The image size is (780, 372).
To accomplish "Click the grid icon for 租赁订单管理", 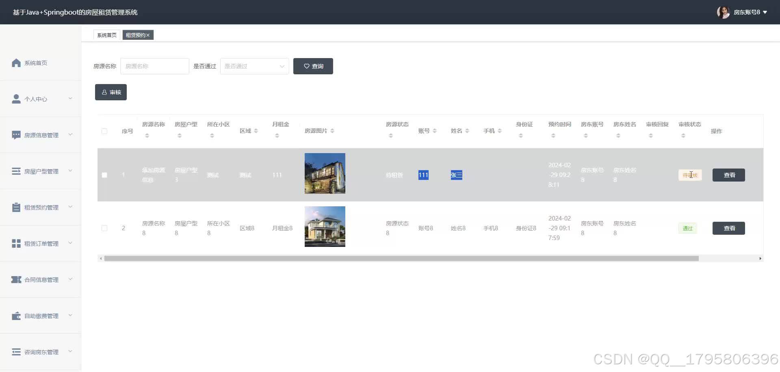I will (x=16, y=244).
